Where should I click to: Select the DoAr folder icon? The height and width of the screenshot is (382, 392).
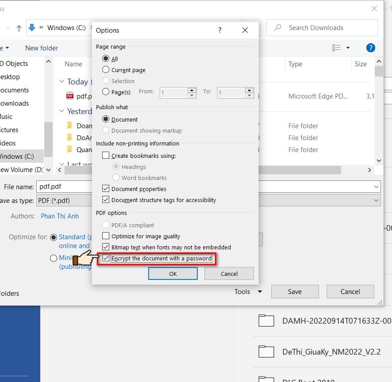[x=70, y=138]
